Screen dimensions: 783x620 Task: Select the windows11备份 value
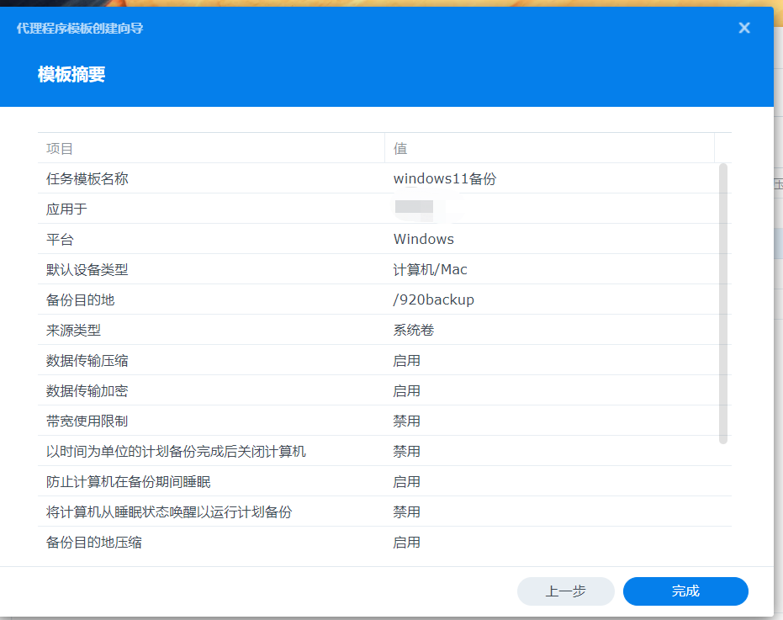point(445,179)
